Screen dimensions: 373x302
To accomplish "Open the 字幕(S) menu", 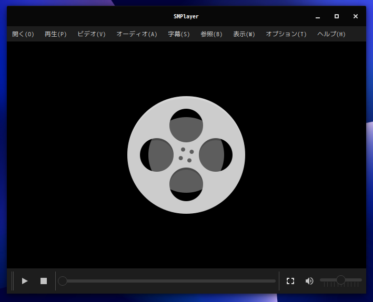I will (179, 34).
